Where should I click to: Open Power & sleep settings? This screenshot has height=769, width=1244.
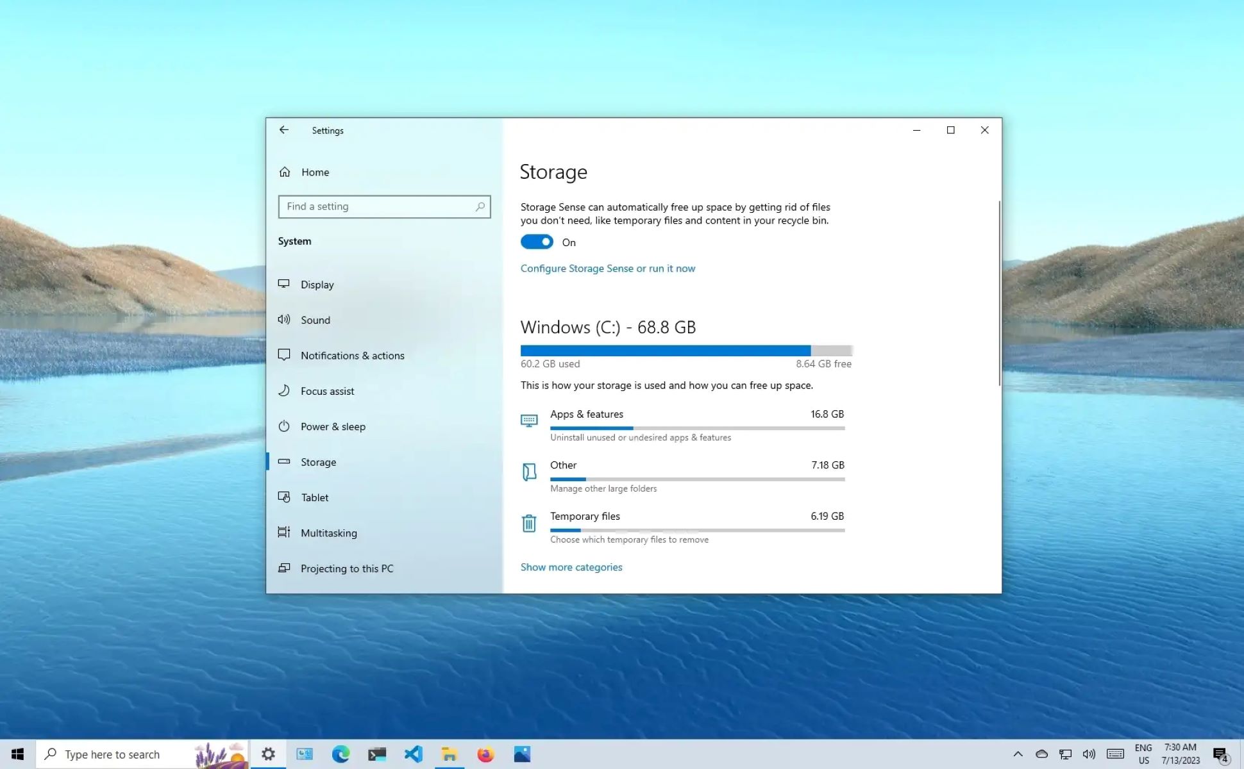pos(333,426)
